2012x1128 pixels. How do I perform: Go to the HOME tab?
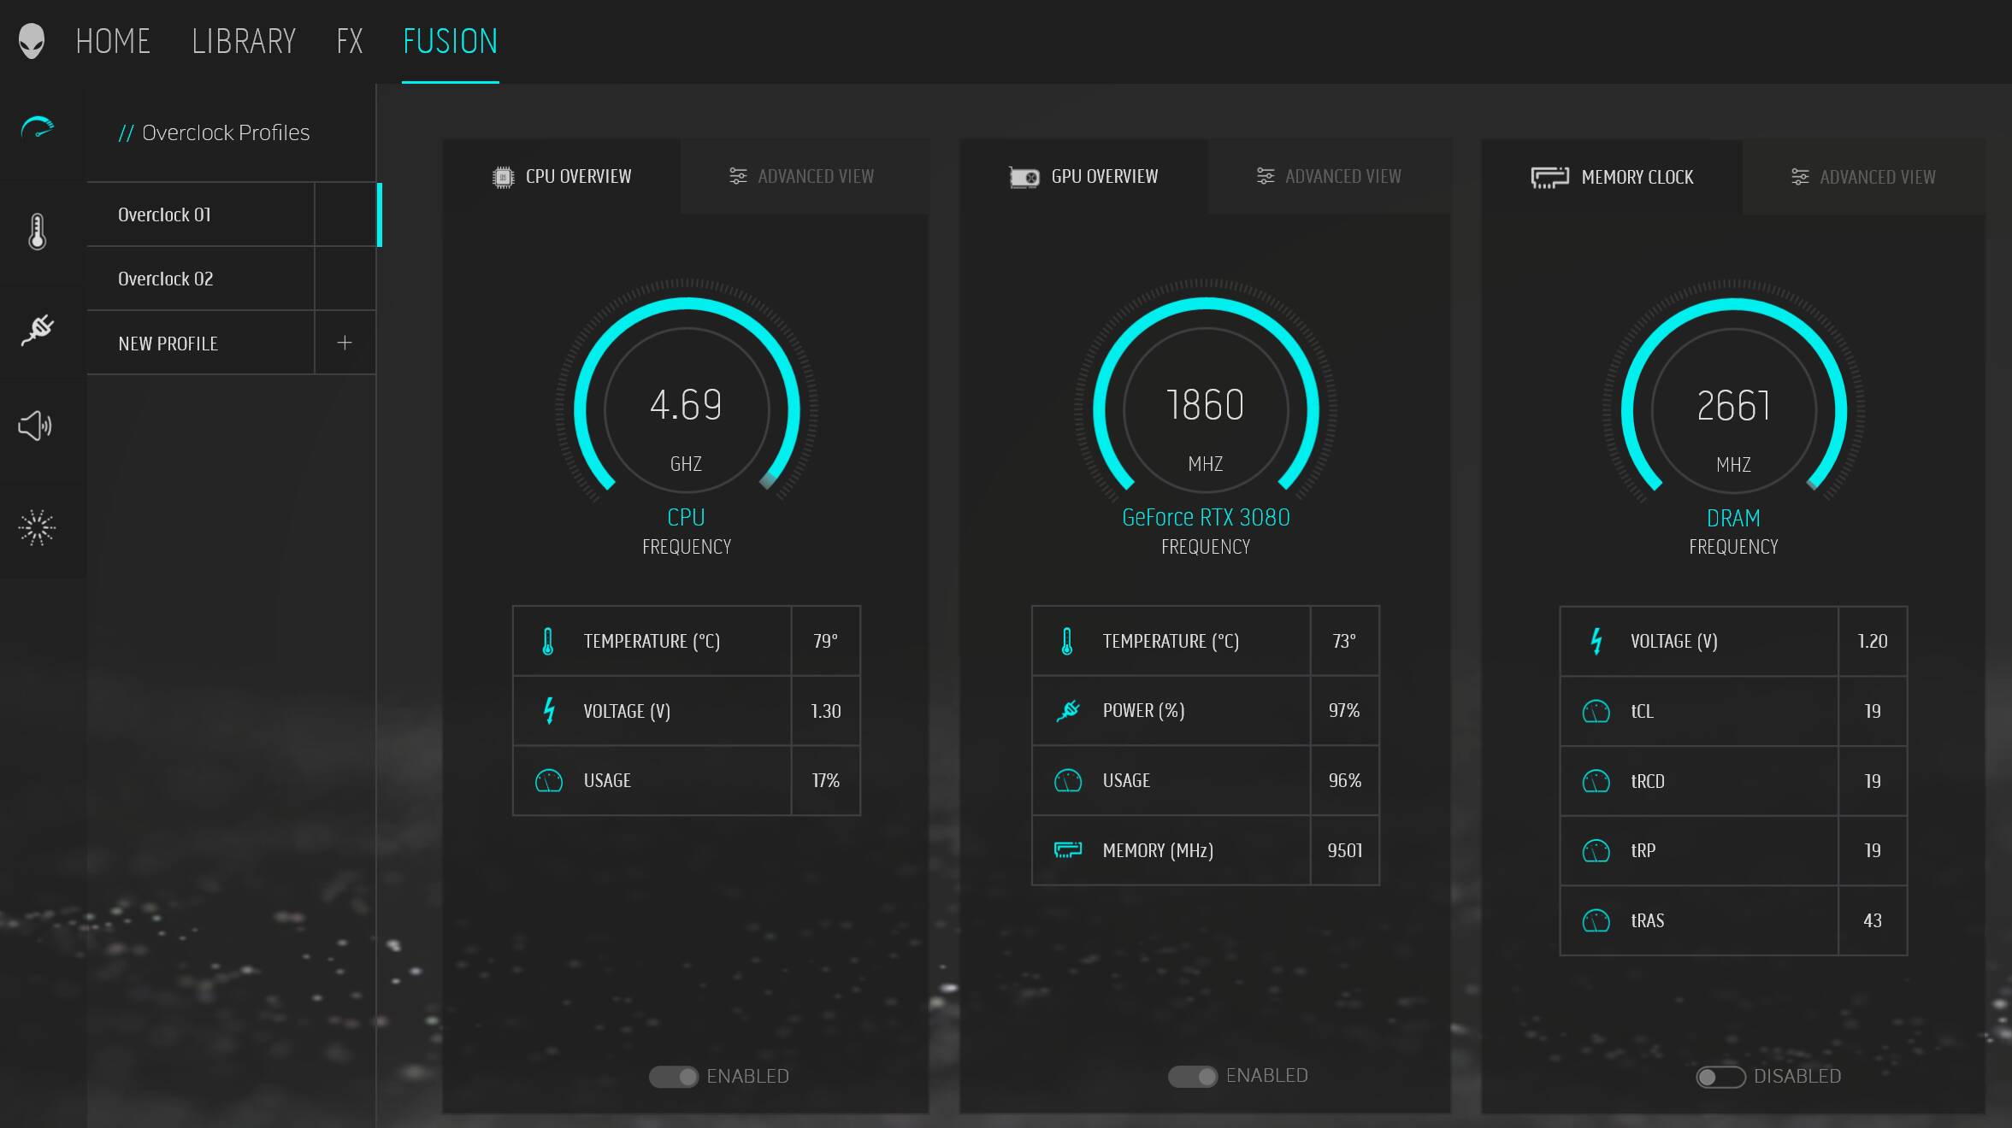(x=113, y=41)
